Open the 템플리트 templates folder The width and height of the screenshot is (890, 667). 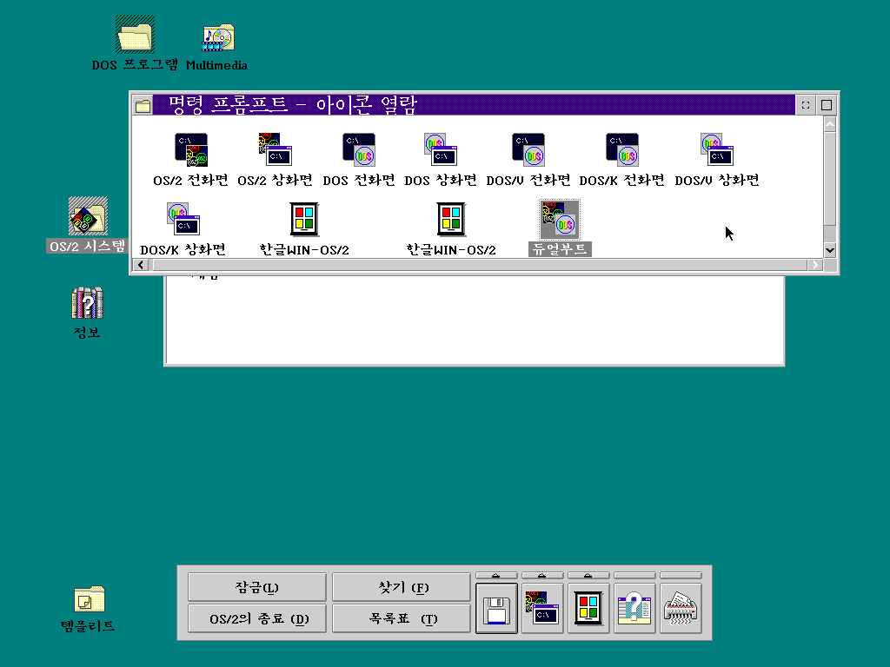90,599
